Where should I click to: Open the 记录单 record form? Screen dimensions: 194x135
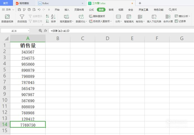click(x=180, y=21)
